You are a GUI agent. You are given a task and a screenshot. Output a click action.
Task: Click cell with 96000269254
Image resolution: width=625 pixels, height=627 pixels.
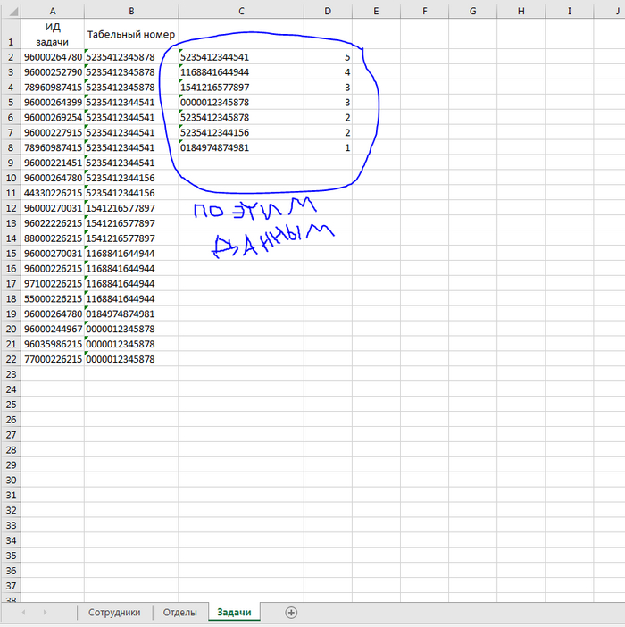click(x=53, y=118)
